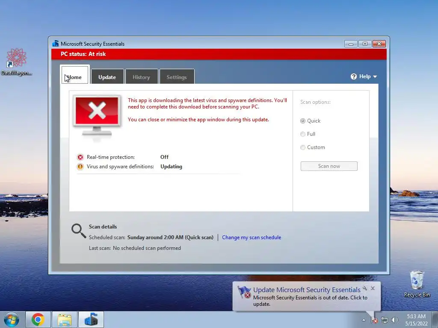438x328 pixels.
Task: Click the Security Essentials taskbar button
Action: point(91,319)
